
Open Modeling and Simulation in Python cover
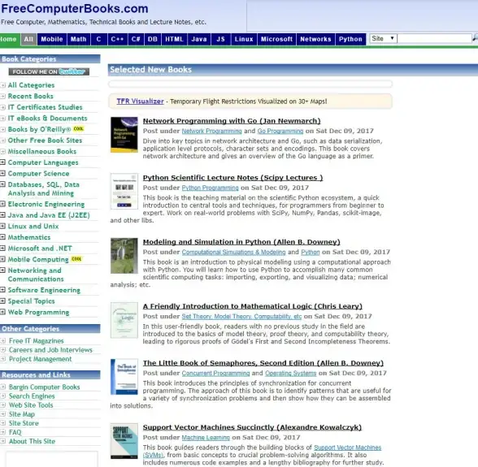124,256
